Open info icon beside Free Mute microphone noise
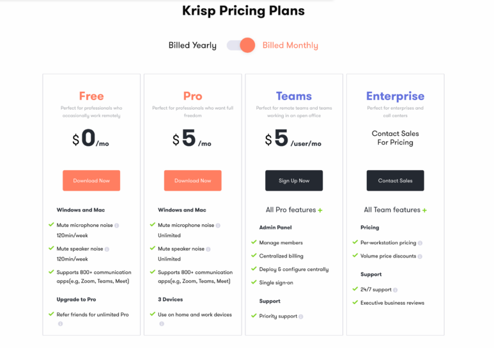Image resolution: width=494 pixels, height=348 pixels. pos(116,226)
